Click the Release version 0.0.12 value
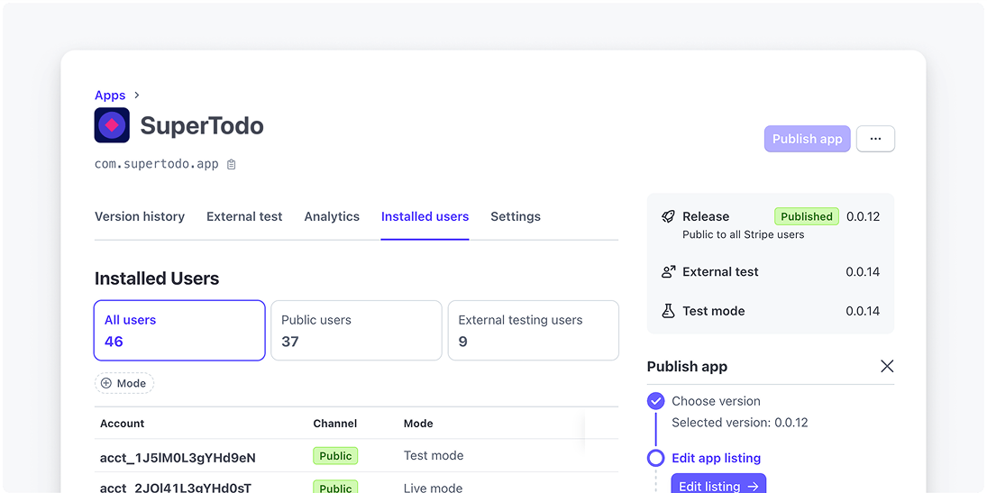The image size is (987, 493). (863, 216)
